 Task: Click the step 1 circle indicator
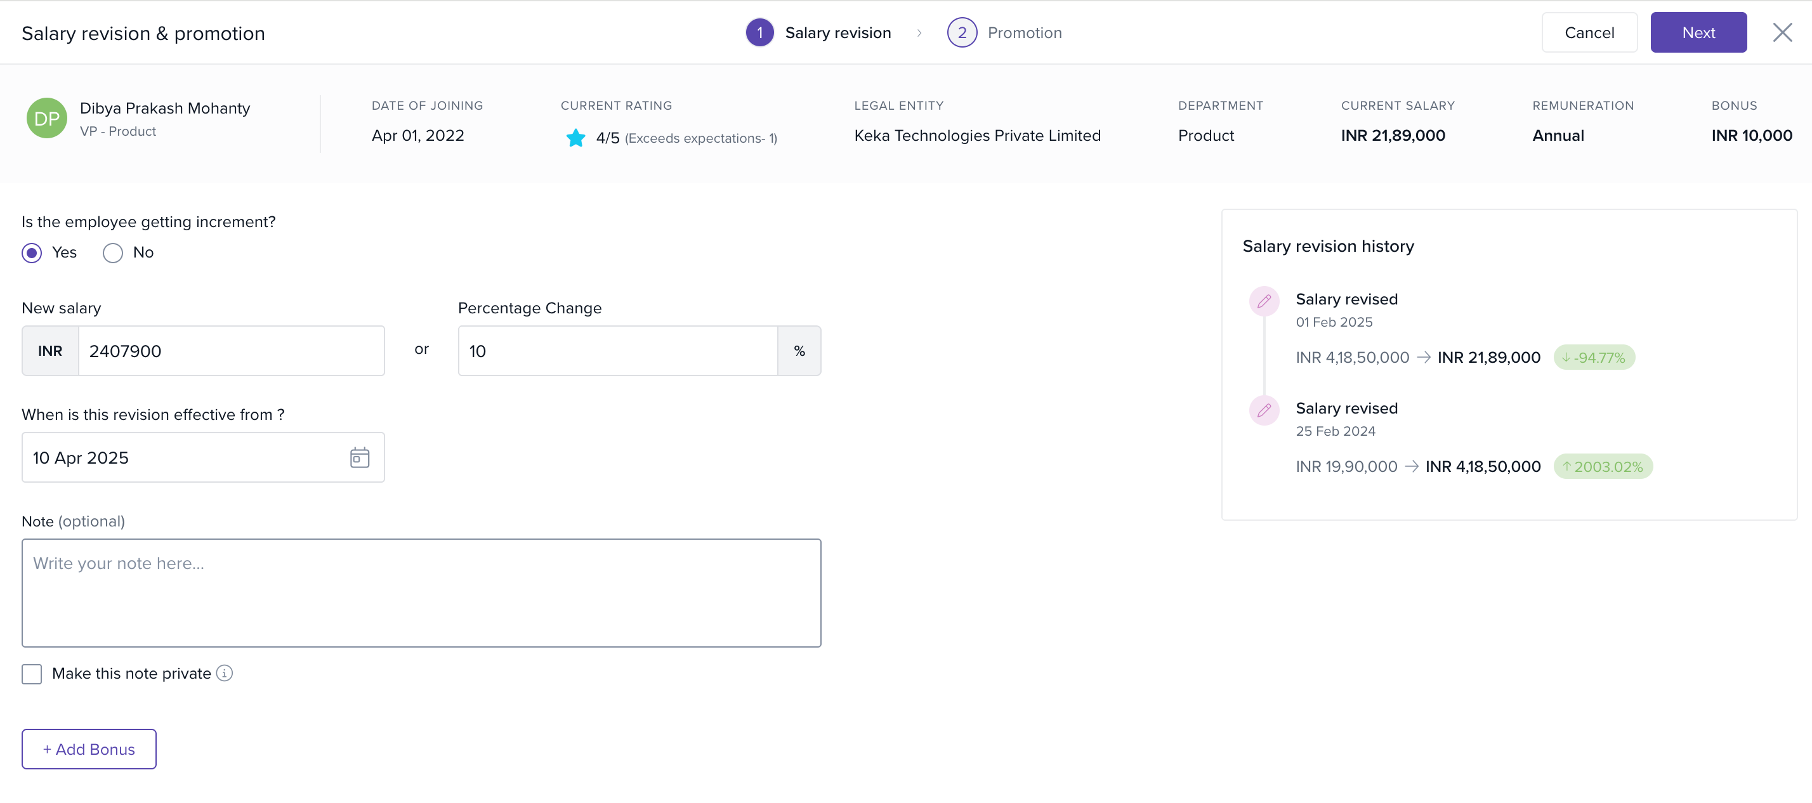click(759, 32)
